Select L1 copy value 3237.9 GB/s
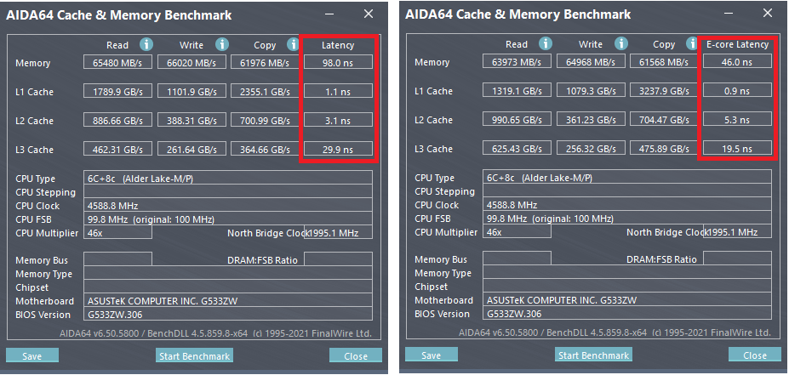 pyautogui.click(x=664, y=90)
